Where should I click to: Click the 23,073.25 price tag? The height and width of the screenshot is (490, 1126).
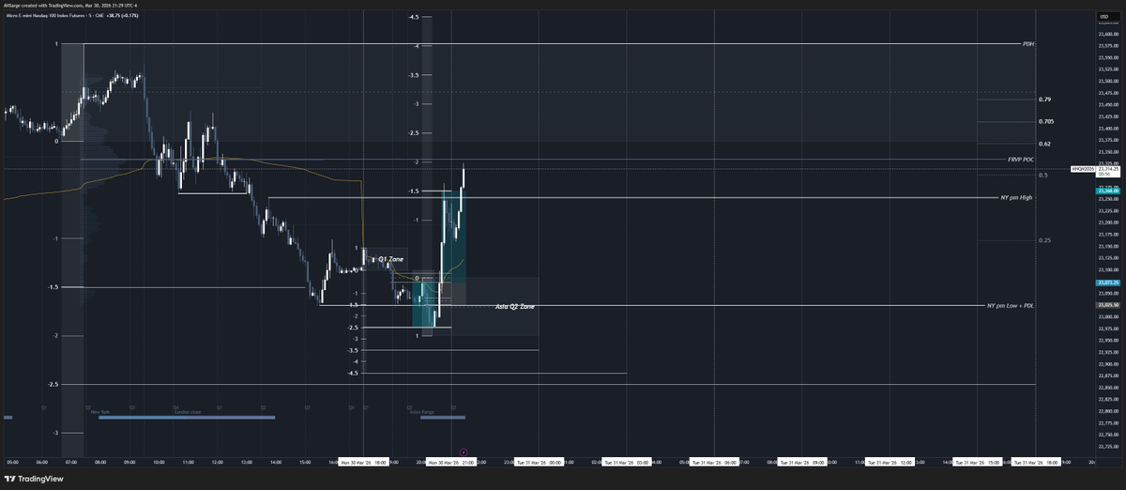(1108, 283)
